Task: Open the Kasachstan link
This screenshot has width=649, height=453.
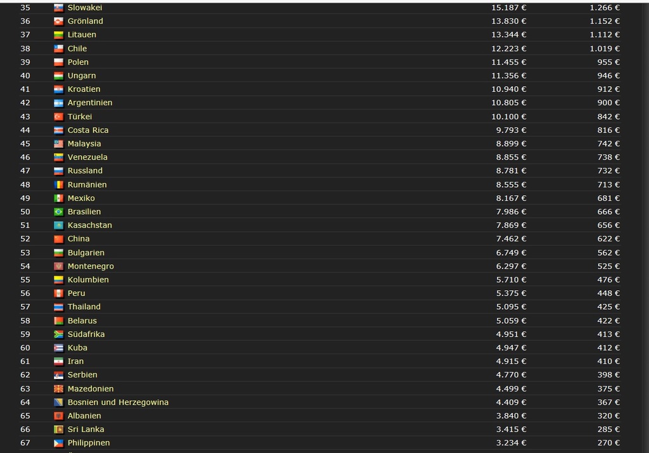Action: coord(89,225)
